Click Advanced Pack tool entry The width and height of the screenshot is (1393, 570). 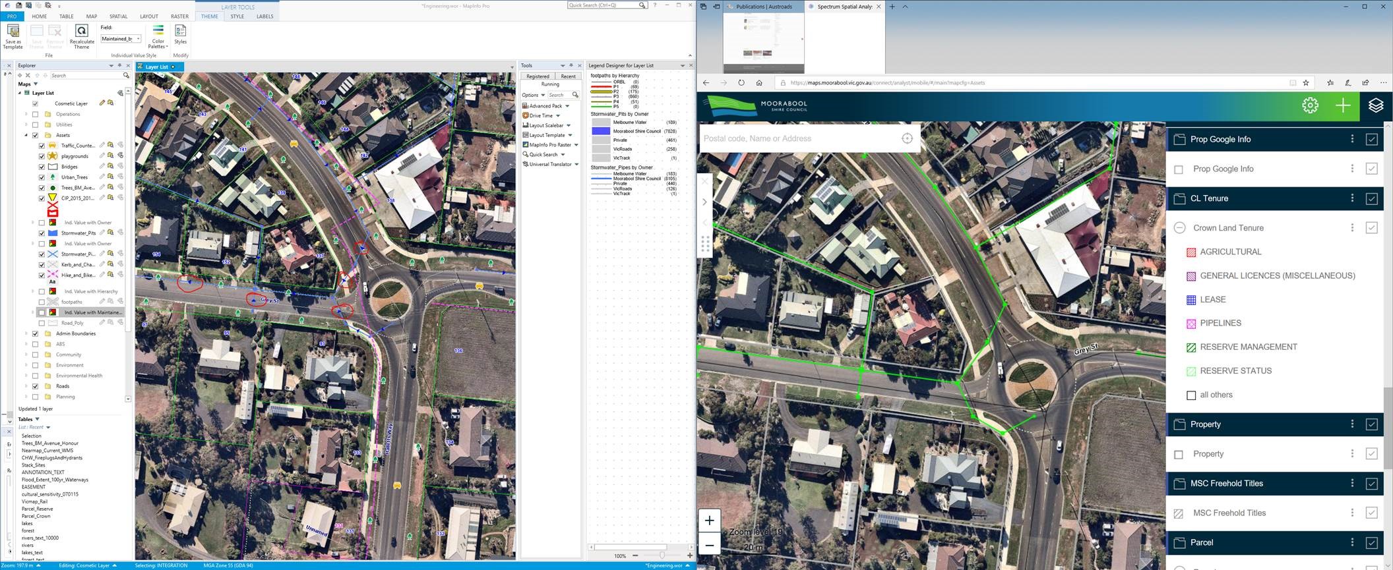546,105
